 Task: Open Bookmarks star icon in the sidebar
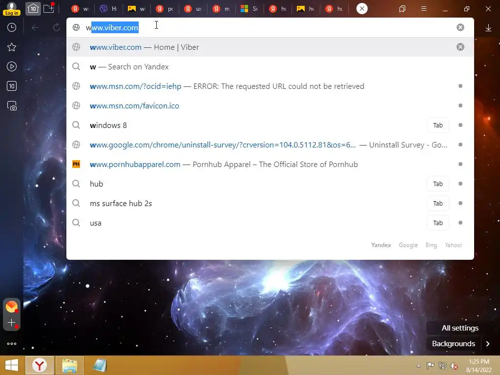tap(12, 47)
